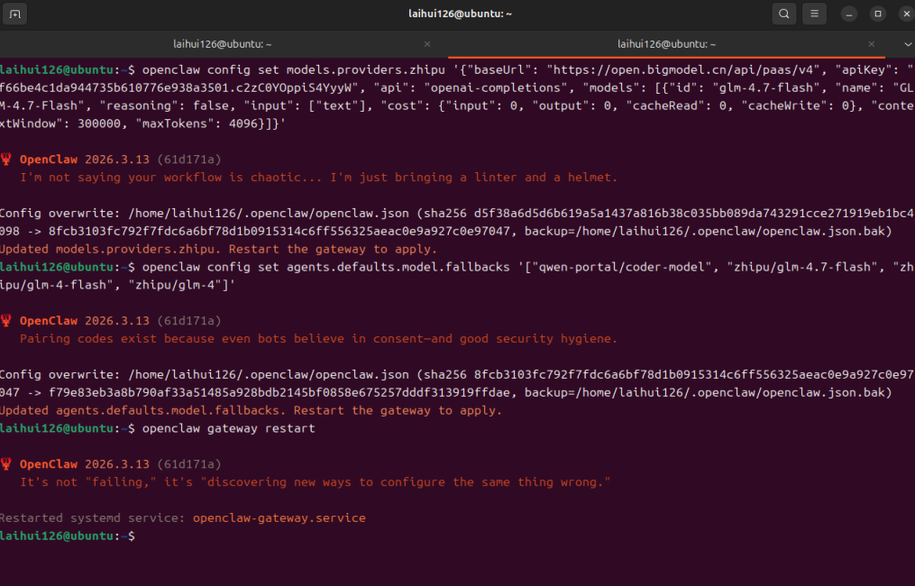Click the 'openclaw gateway restart' command line
Image resolution: width=915 pixels, height=586 pixels.
click(228, 428)
